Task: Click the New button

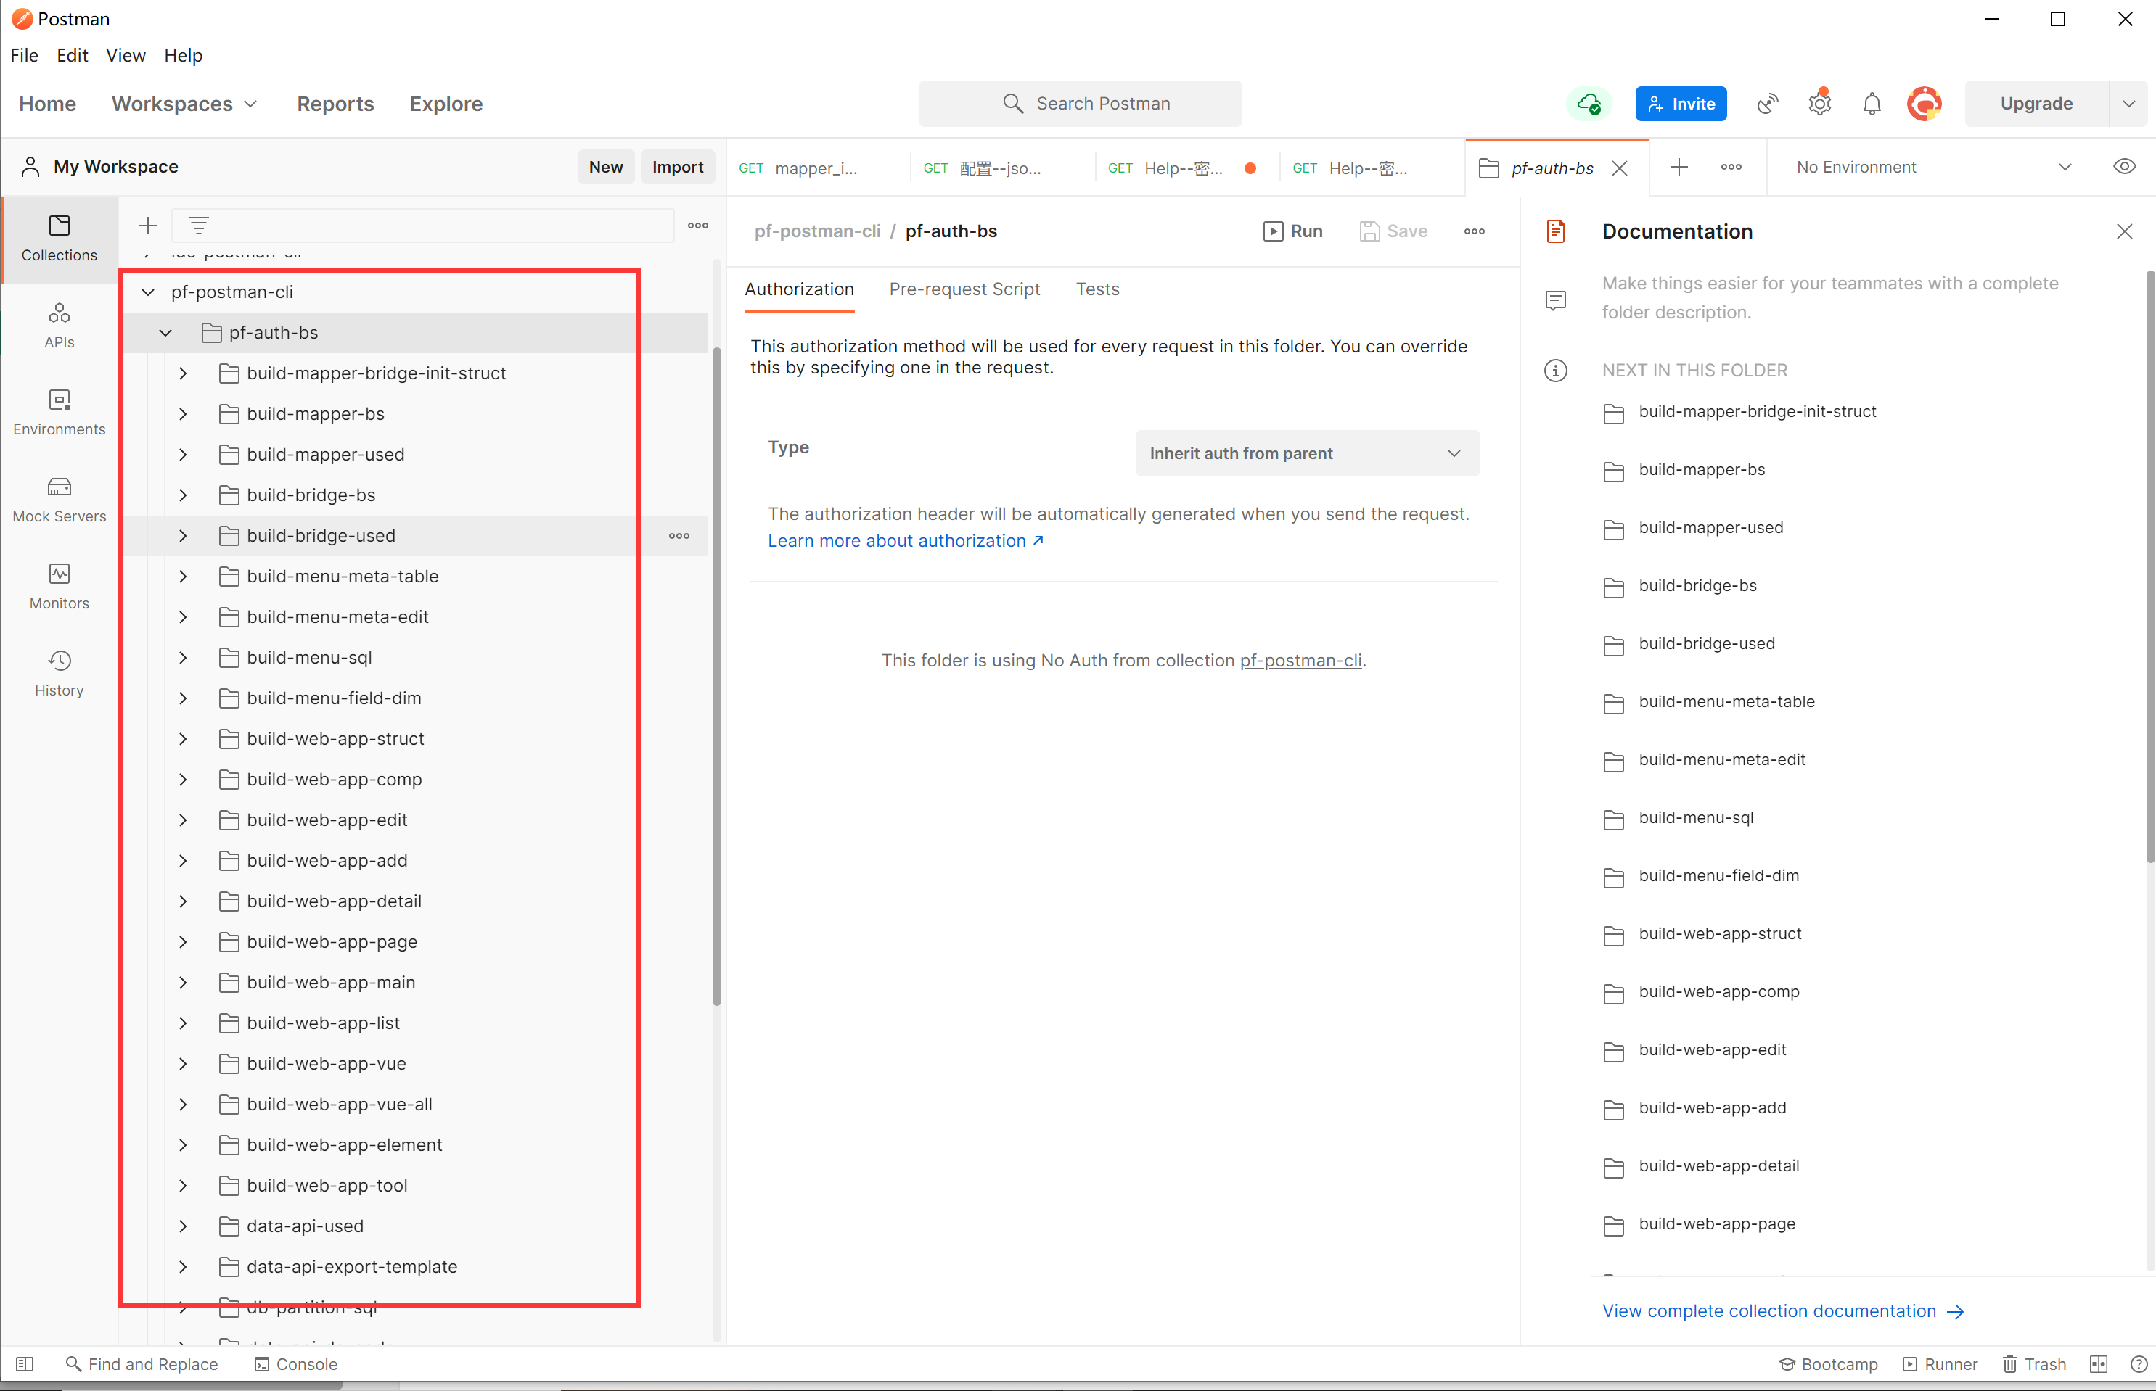Action: pos(605,167)
